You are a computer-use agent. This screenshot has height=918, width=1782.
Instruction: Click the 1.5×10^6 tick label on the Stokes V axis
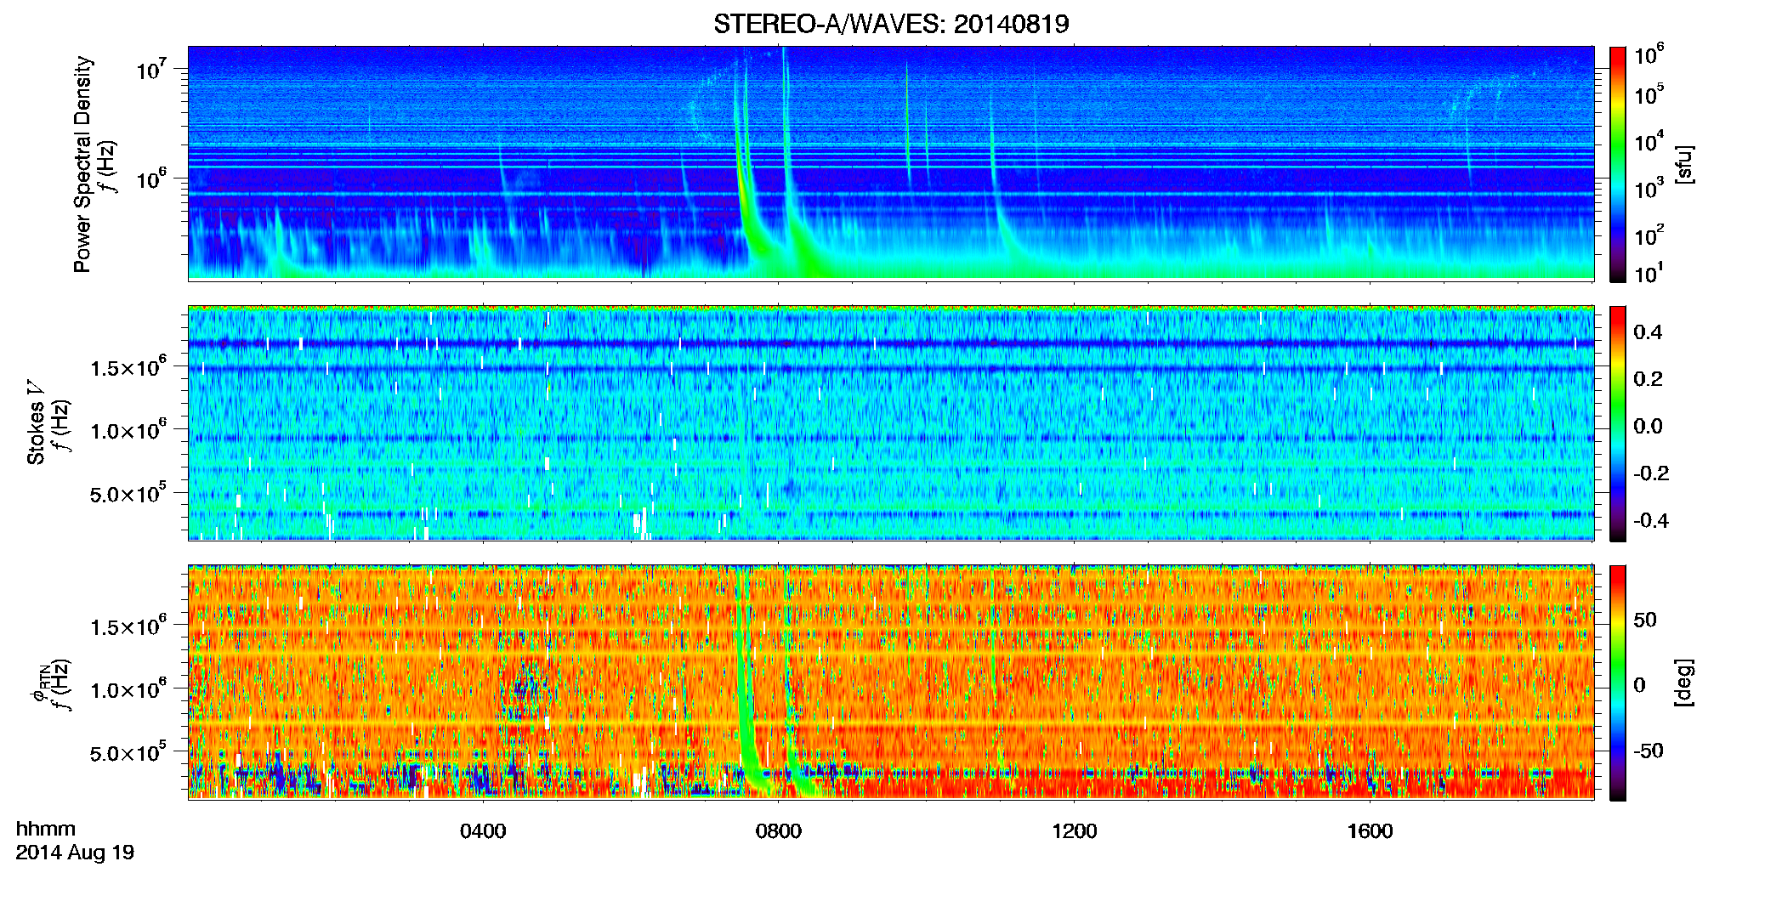[x=128, y=366]
